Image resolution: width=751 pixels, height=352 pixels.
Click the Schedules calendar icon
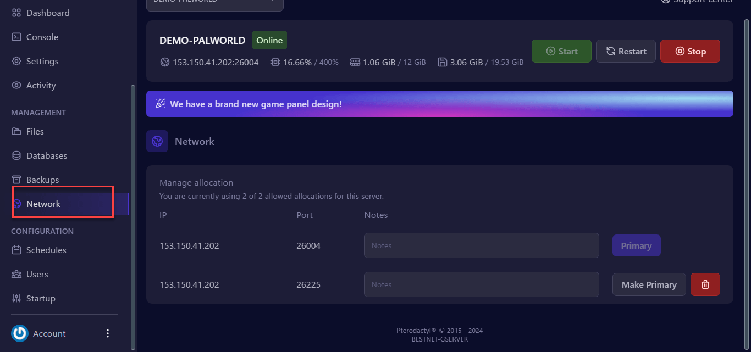[x=16, y=250]
